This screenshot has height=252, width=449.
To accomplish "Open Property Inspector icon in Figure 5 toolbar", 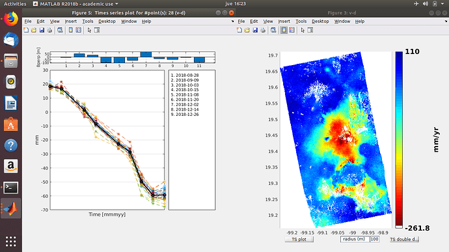I will 97,30.
